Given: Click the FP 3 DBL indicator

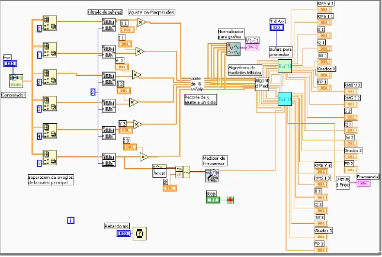Looking at the screenshot, I should coord(322,250).
